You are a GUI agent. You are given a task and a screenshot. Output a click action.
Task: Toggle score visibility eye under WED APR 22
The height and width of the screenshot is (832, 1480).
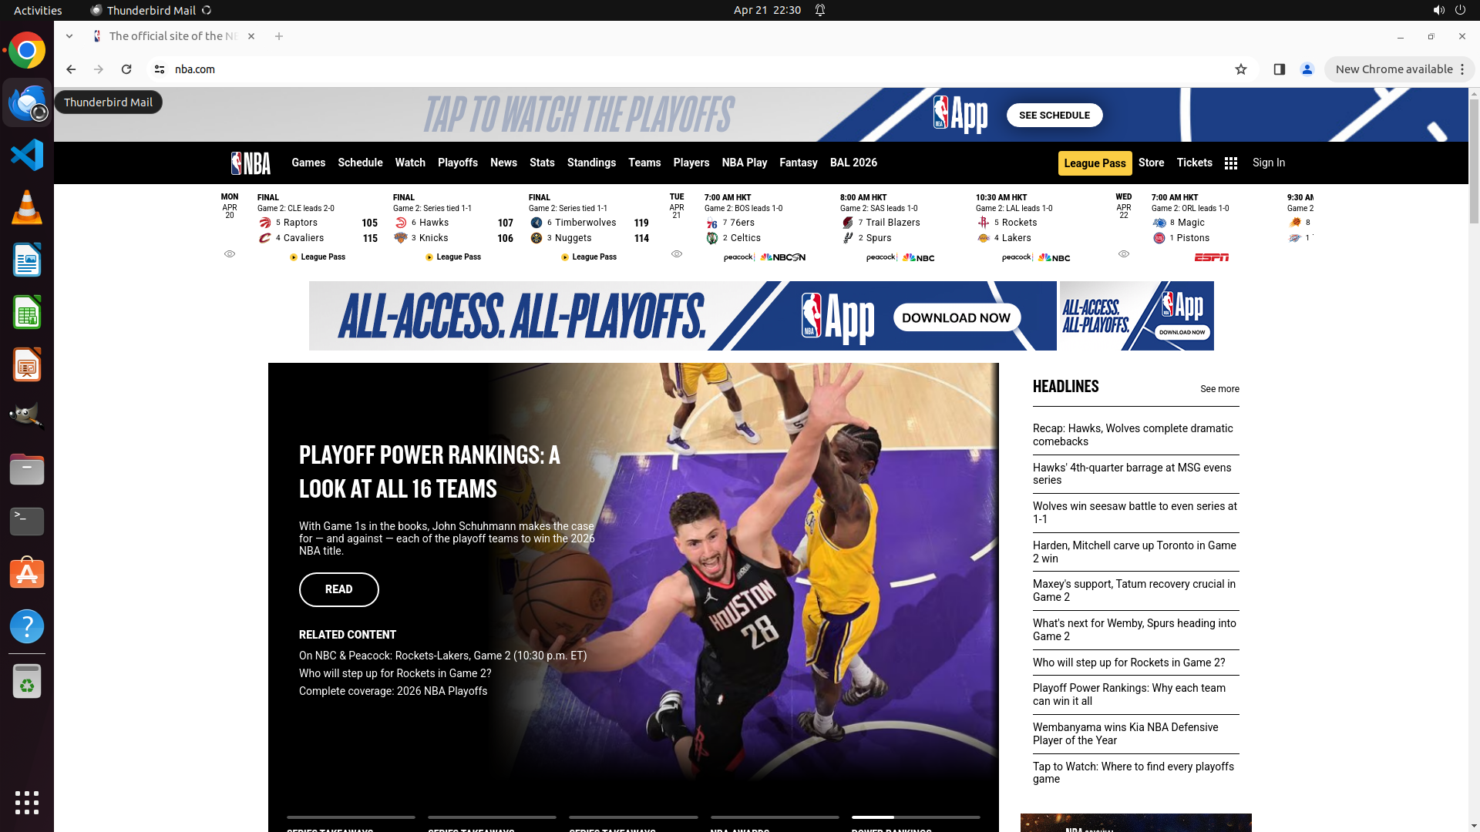(1124, 253)
